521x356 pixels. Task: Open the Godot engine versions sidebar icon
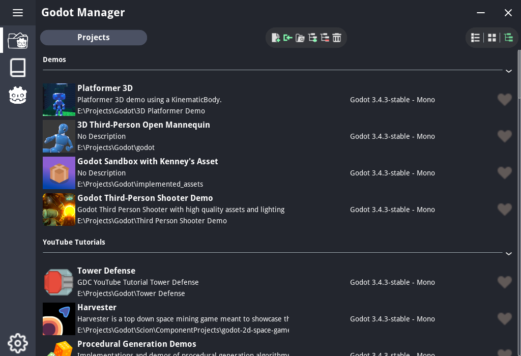click(18, 95)
